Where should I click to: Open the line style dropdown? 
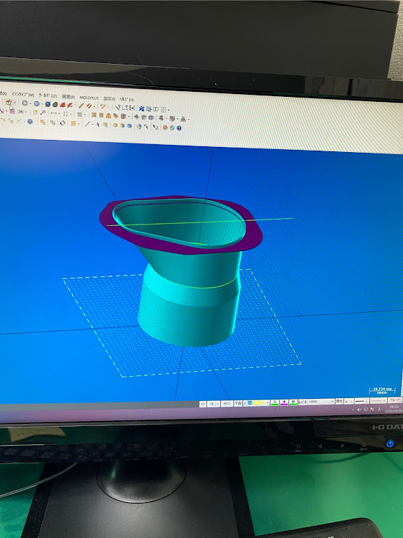click(362, 401)
